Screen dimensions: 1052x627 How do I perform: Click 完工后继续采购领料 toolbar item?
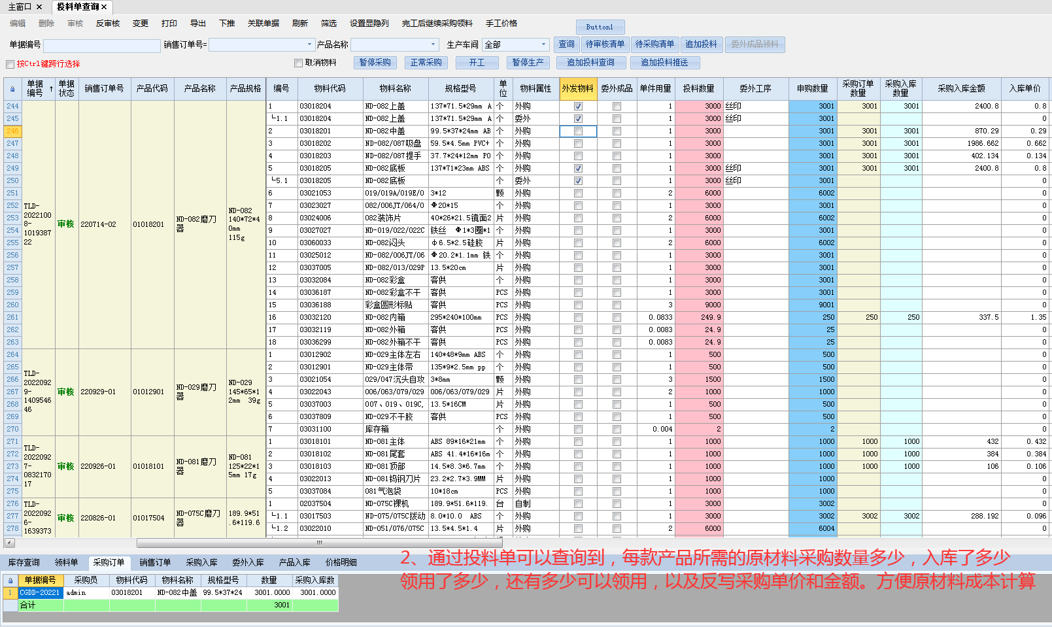(437, 24)
